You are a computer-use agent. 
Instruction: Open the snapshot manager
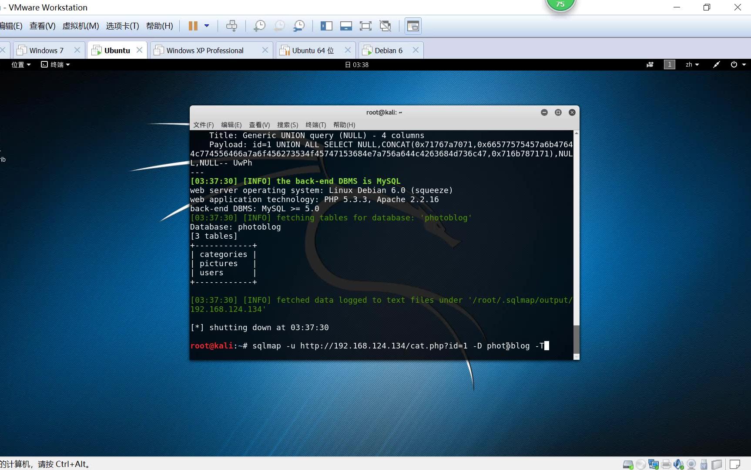(299, 26)
